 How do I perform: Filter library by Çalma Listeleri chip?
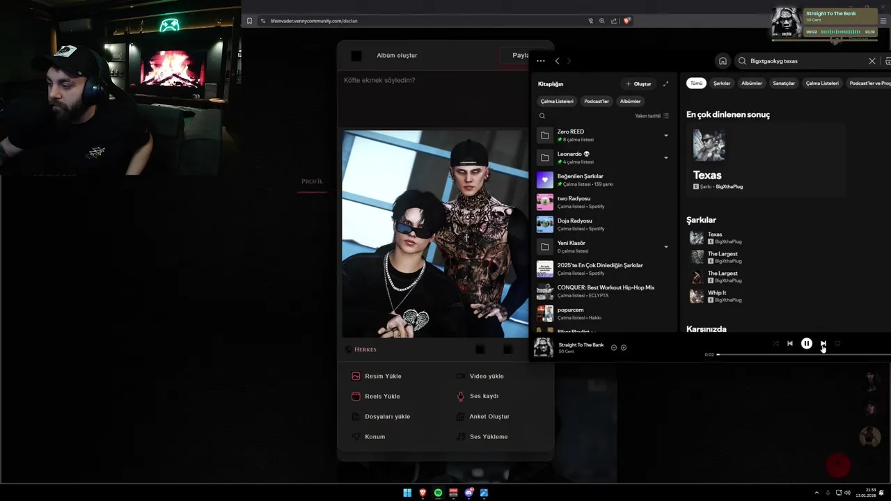[x=557, y=101]
